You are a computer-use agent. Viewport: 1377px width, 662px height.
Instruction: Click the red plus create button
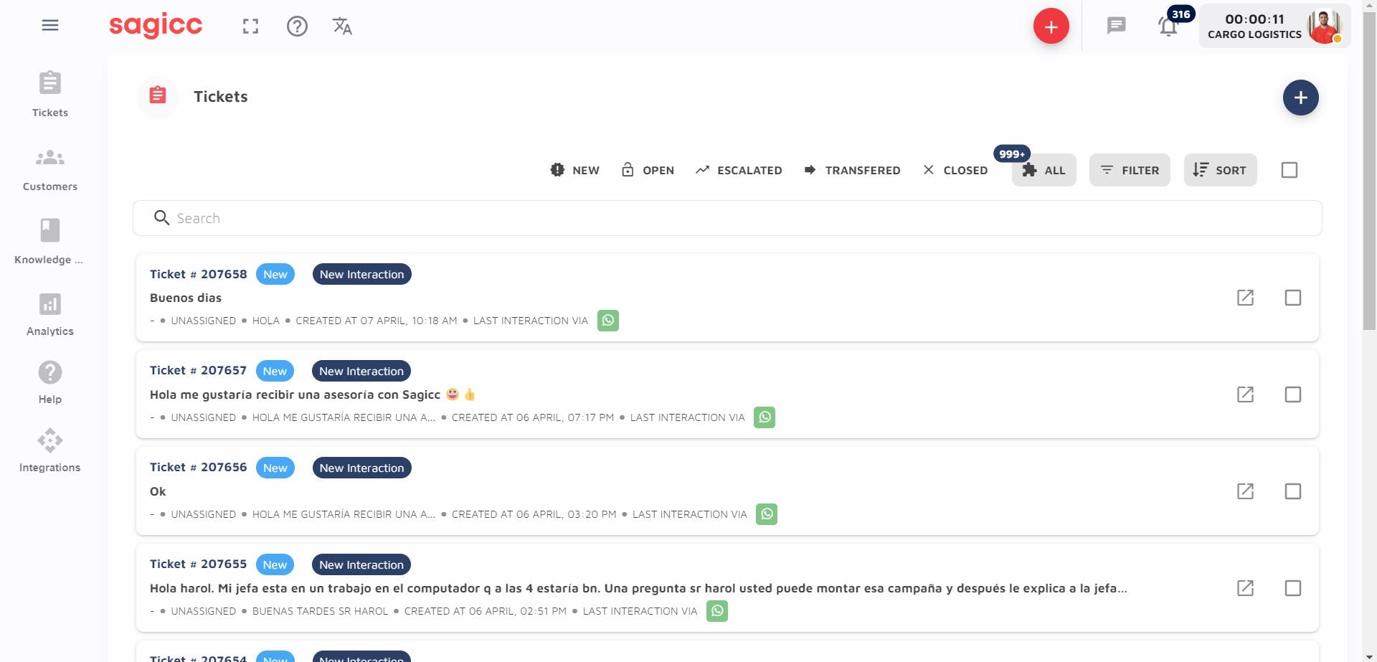pyautogui.click(x=1051, y=27)
